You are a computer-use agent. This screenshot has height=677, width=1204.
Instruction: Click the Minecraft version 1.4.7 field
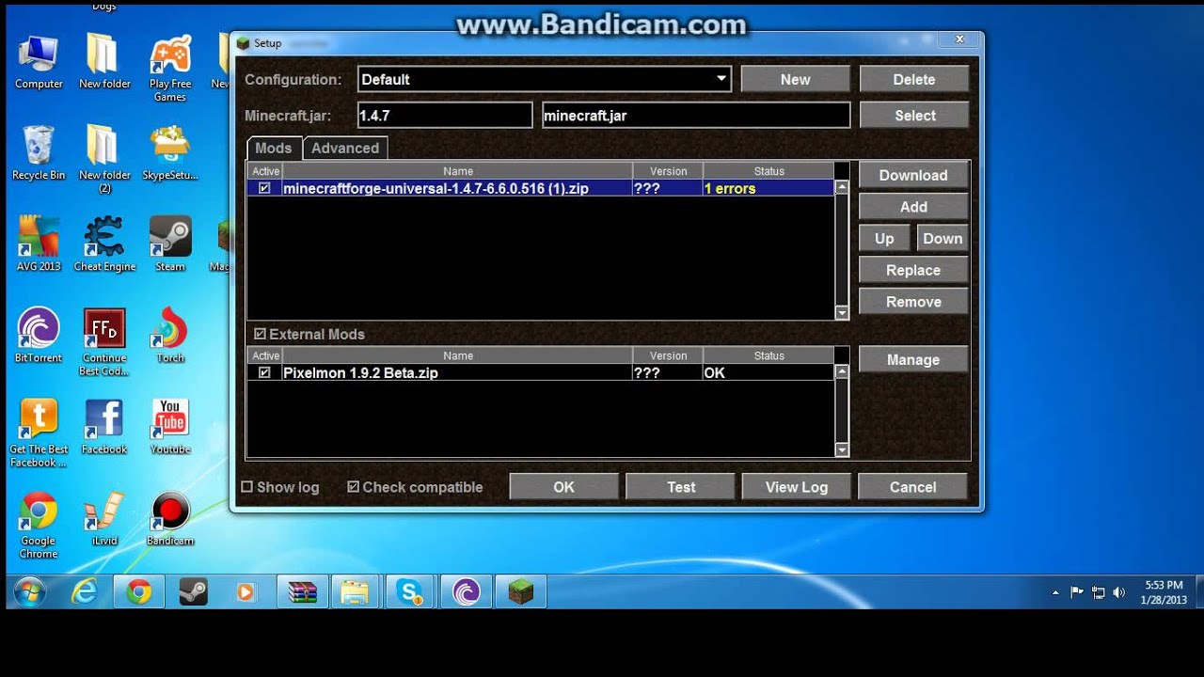click(445, 116)
